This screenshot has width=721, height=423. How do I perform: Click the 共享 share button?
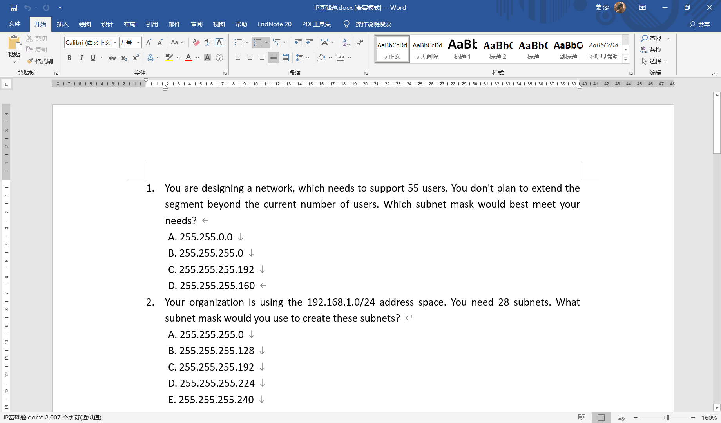[700, 24]
